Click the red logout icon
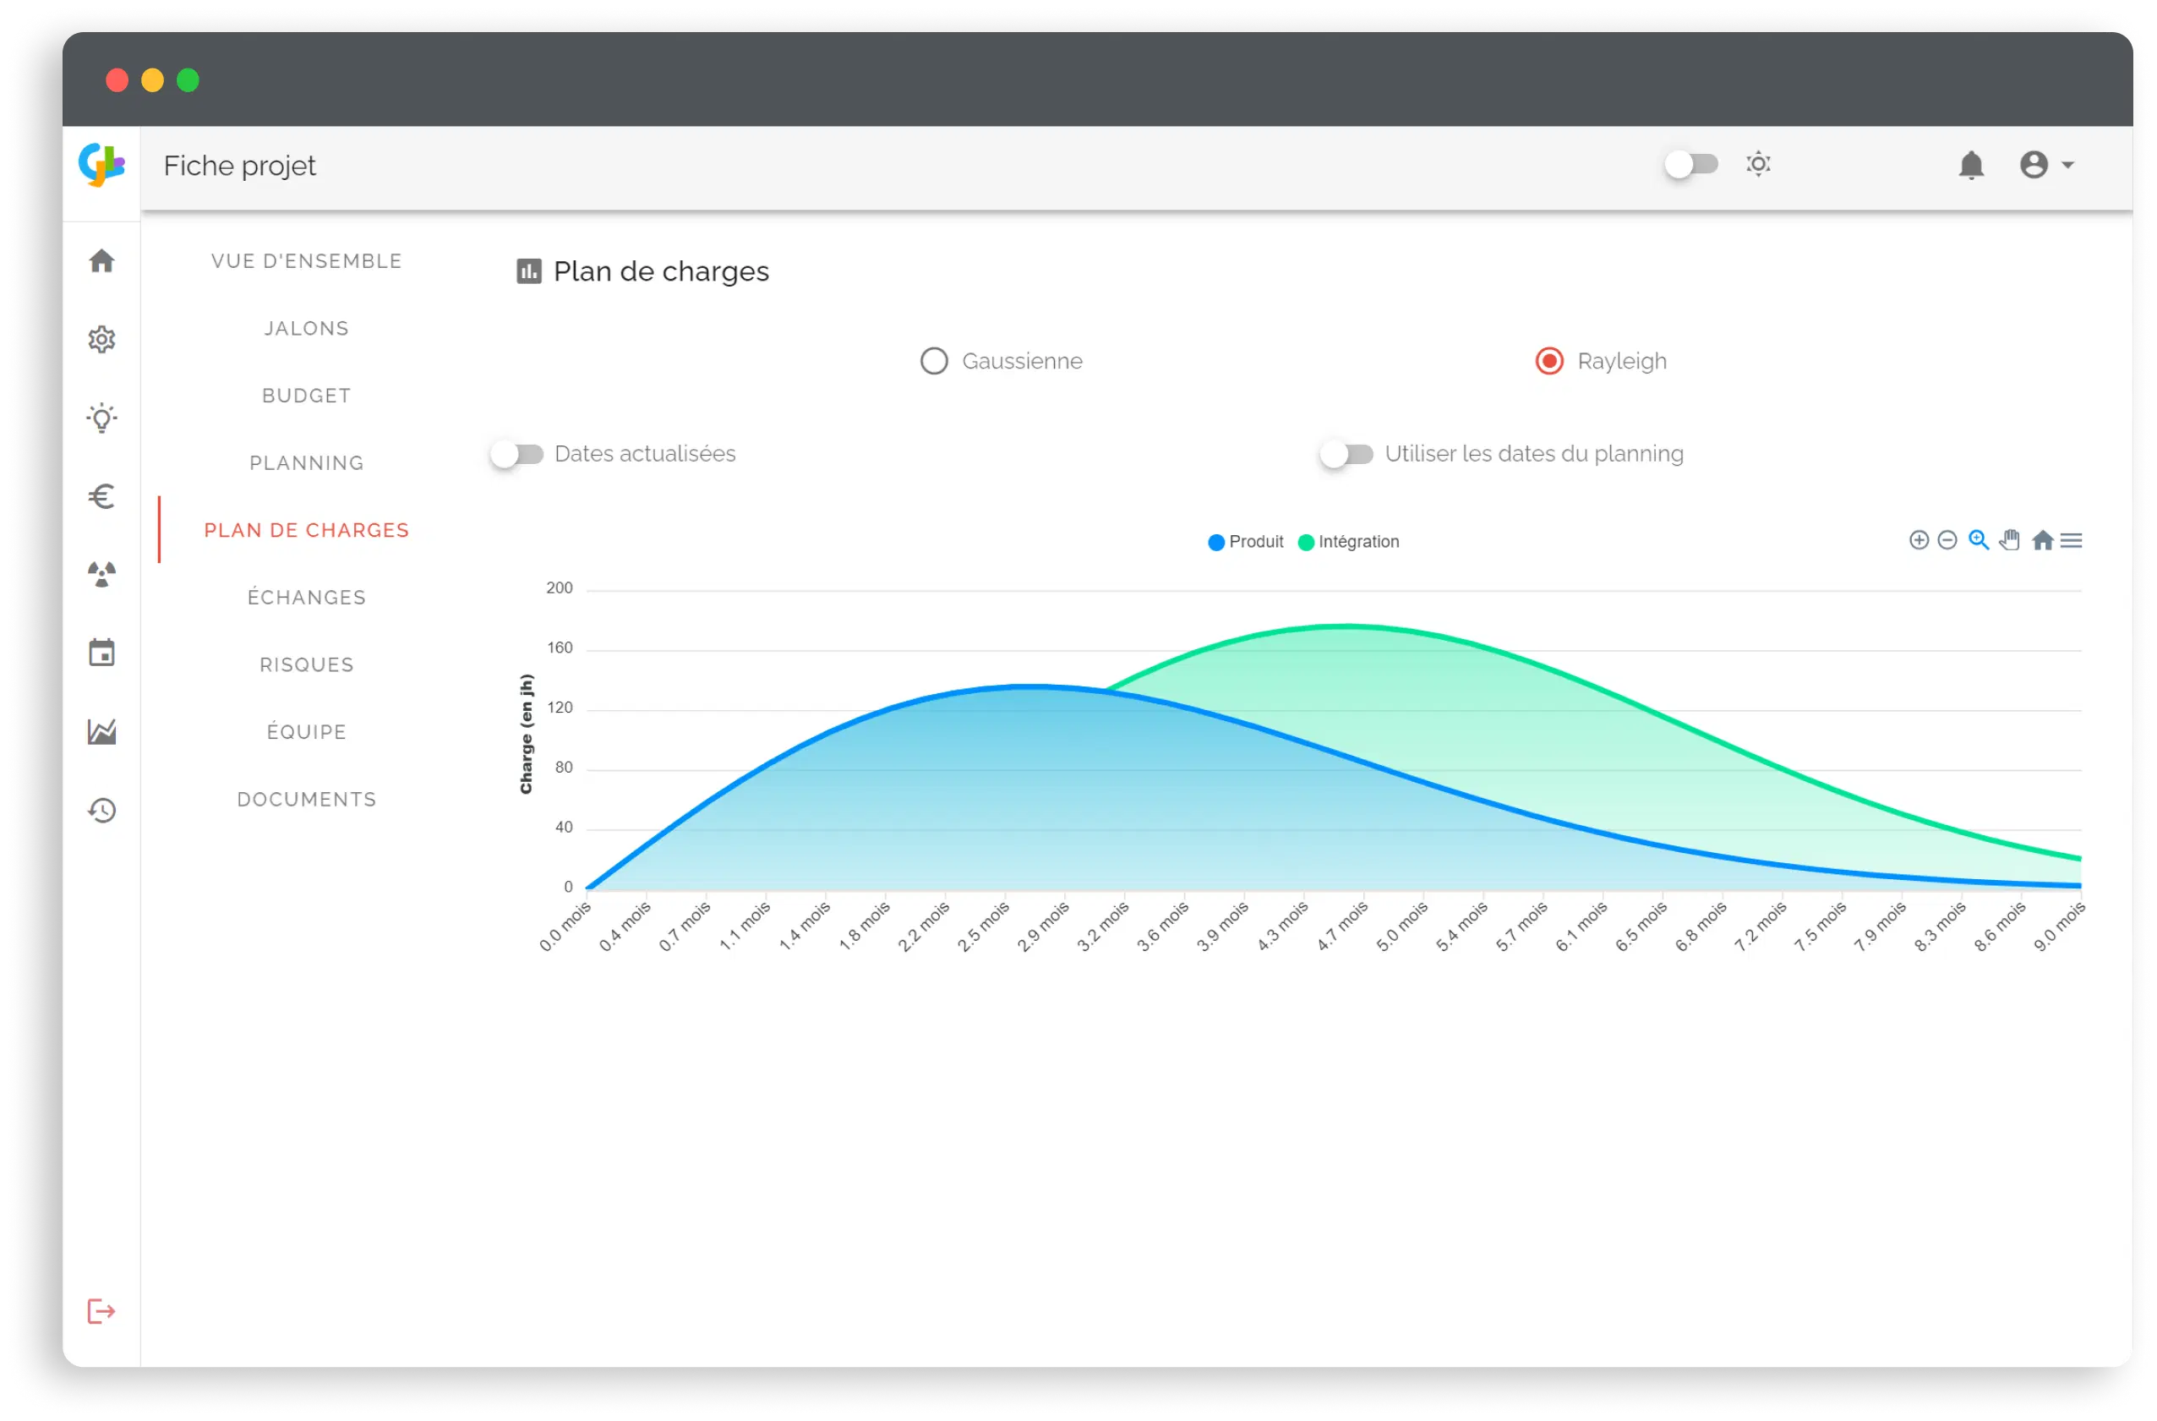The width and height of the screenshot is (2157, 1421). pos(101,1311)
